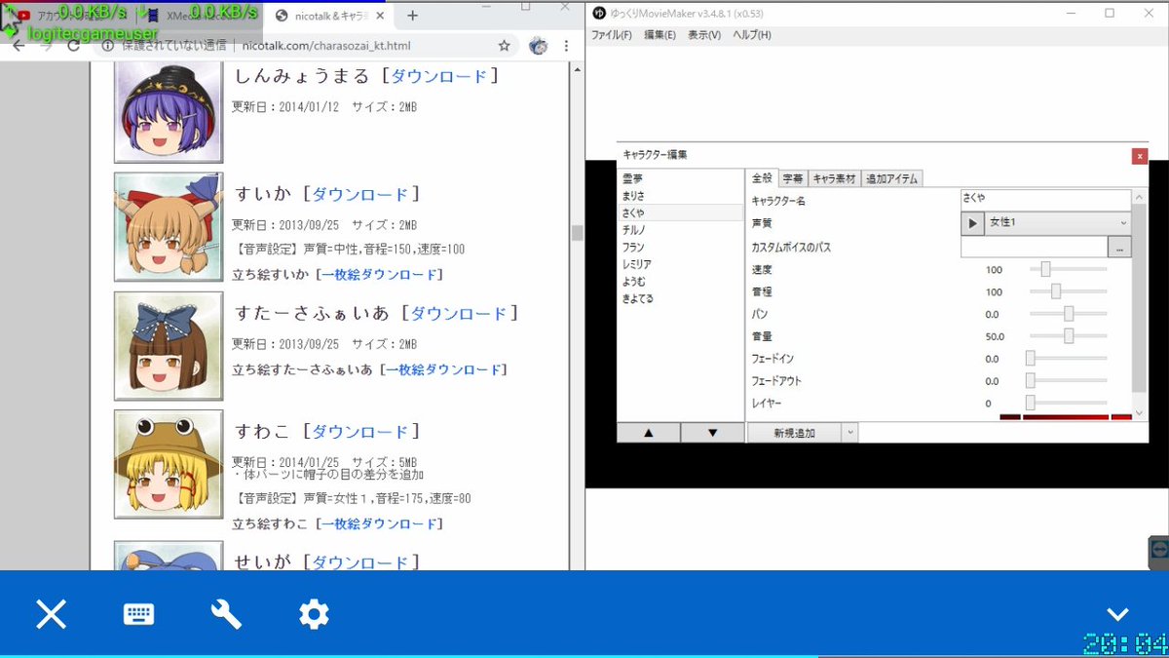
Task: Navigate back in the browser
Action: pos(19,45)
